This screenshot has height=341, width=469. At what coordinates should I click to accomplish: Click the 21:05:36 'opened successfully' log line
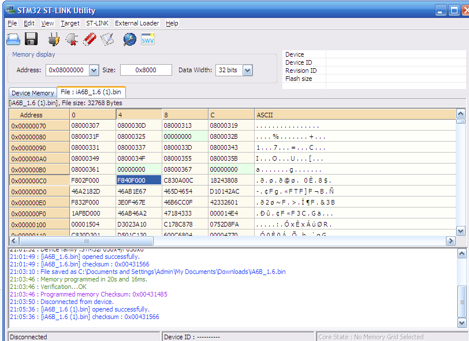80,309
